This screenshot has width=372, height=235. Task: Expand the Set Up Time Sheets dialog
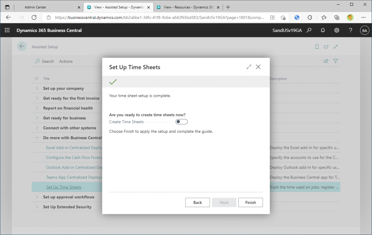(248, 67)
